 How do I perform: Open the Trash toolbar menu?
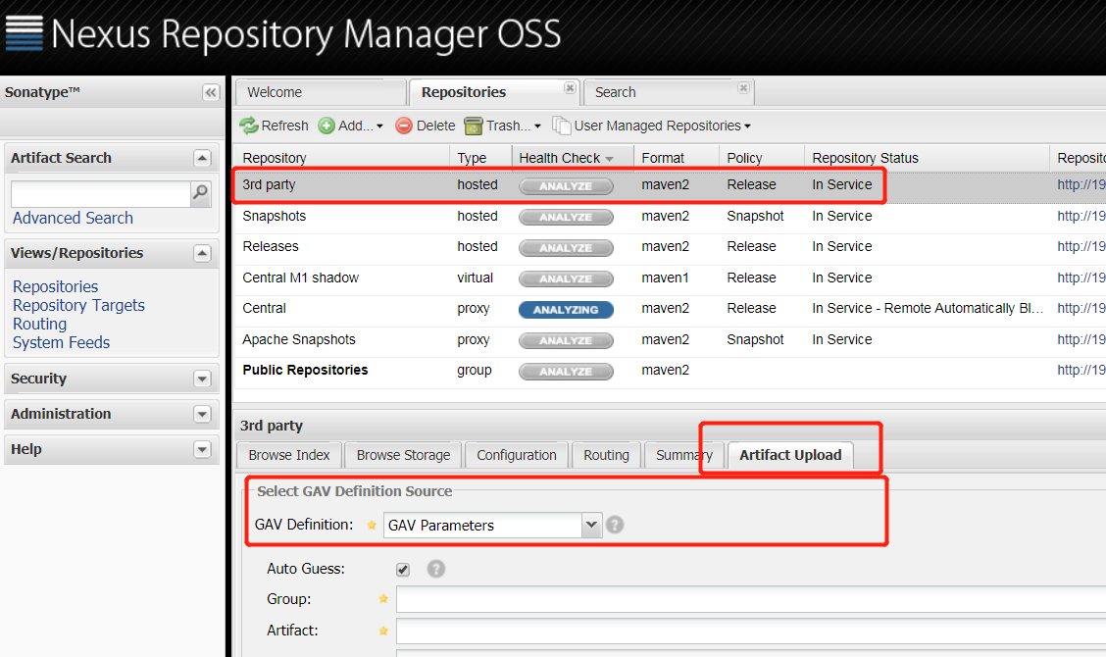503,126
